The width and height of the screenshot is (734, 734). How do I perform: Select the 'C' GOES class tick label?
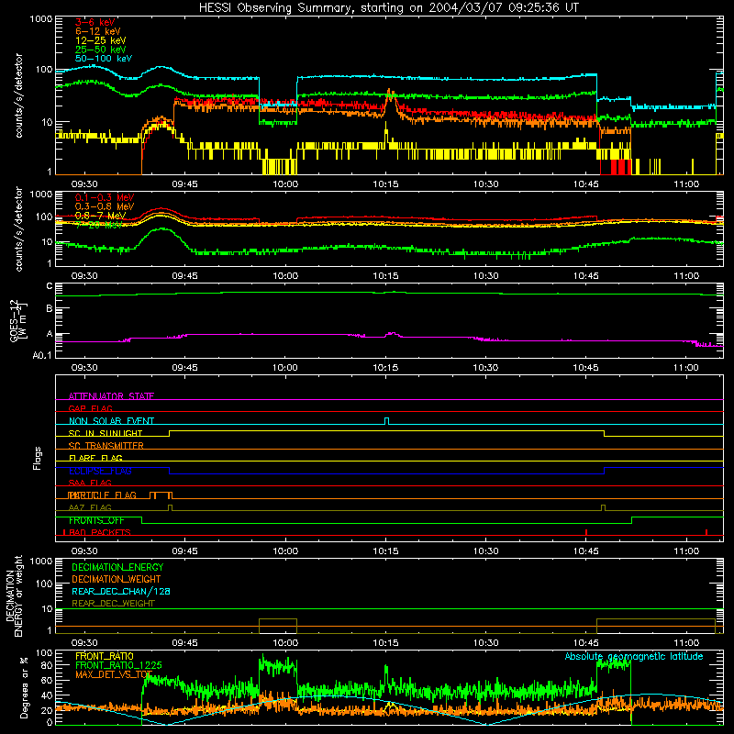(50, 286)
